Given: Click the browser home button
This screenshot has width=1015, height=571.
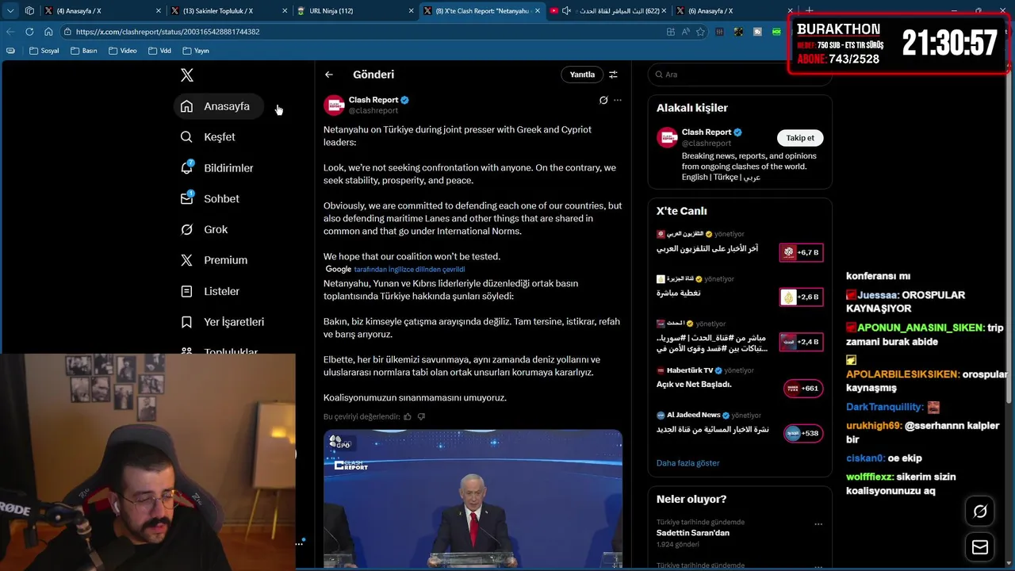Looking at the screenshot, I should 48,32.
